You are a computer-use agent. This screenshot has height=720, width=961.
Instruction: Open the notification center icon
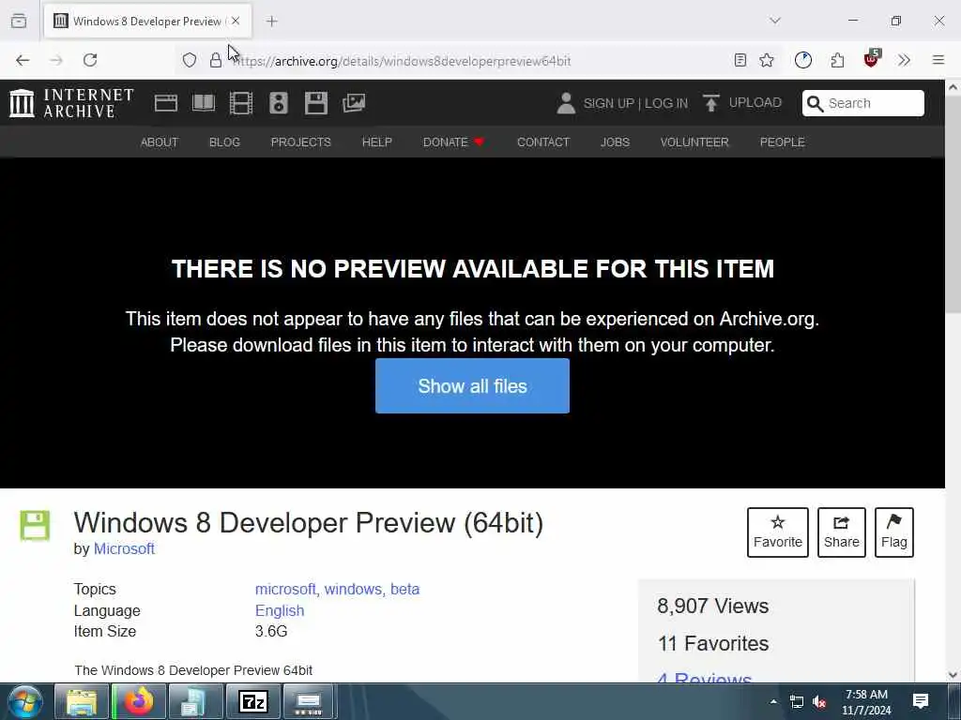[x=920, y=701]
